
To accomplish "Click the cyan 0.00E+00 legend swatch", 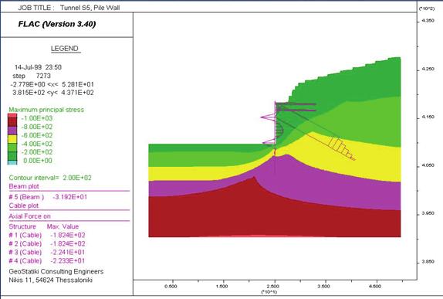I will [x=12, y=162].
